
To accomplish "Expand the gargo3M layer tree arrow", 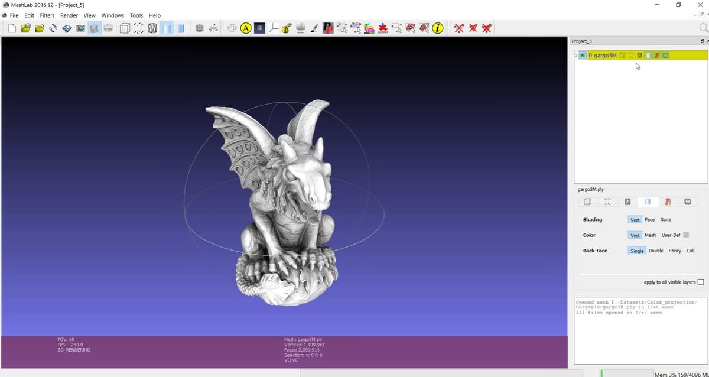I will (x=576, y=56).
